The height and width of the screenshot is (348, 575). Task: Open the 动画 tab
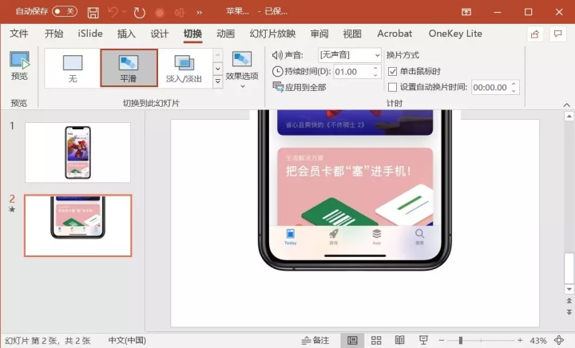[225, 34]
